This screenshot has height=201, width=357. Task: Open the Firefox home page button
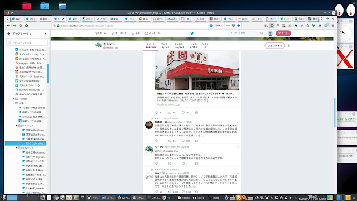tap(26, 26)
